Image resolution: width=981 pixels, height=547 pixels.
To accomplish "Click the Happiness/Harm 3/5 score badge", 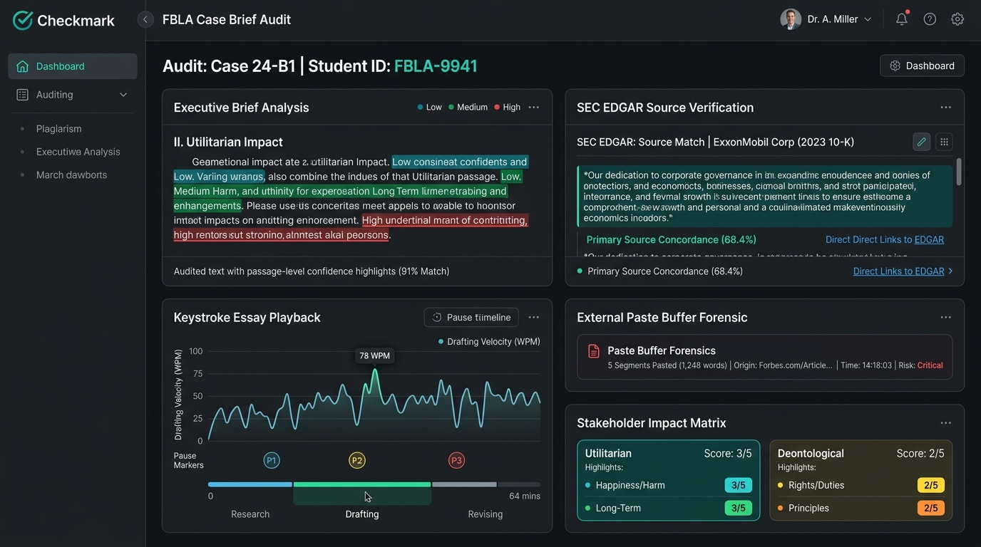I will (738, 485).
